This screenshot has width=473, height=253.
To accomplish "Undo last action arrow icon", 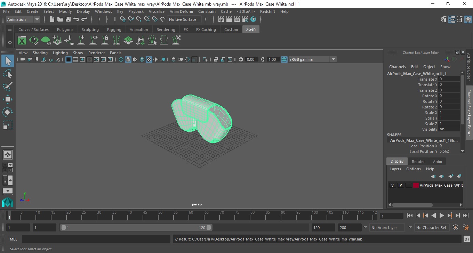I will (x=76, y=19).
